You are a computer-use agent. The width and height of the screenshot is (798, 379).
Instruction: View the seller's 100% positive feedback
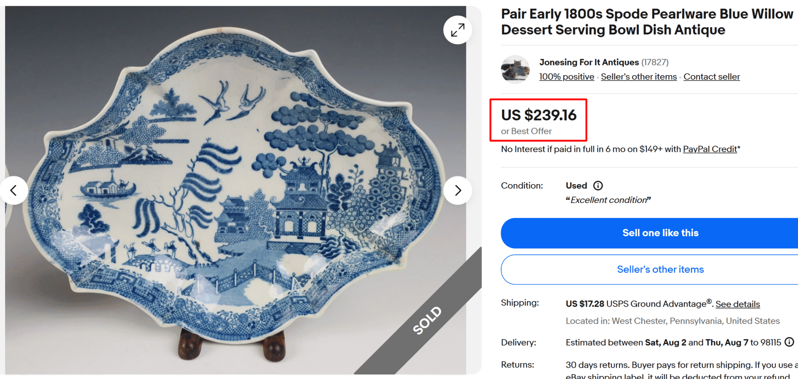coord(566,77)
